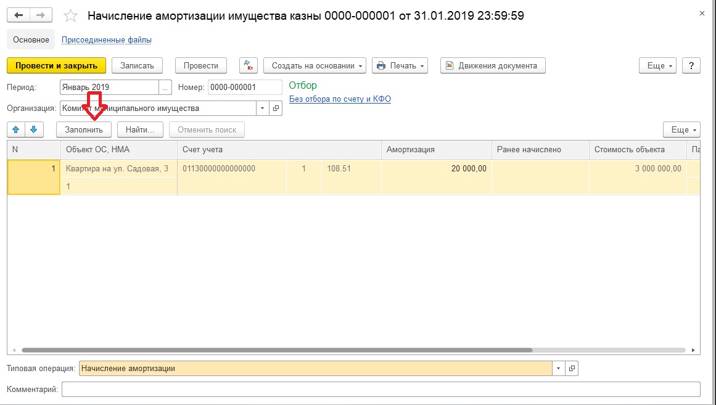The width and height of the screenshot is (716, 405).
Task: Switch to the Присоединенные файлы tab
Action: pos(107,39)
